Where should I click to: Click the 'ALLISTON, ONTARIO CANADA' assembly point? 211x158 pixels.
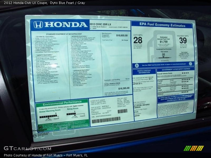(141, 106)
